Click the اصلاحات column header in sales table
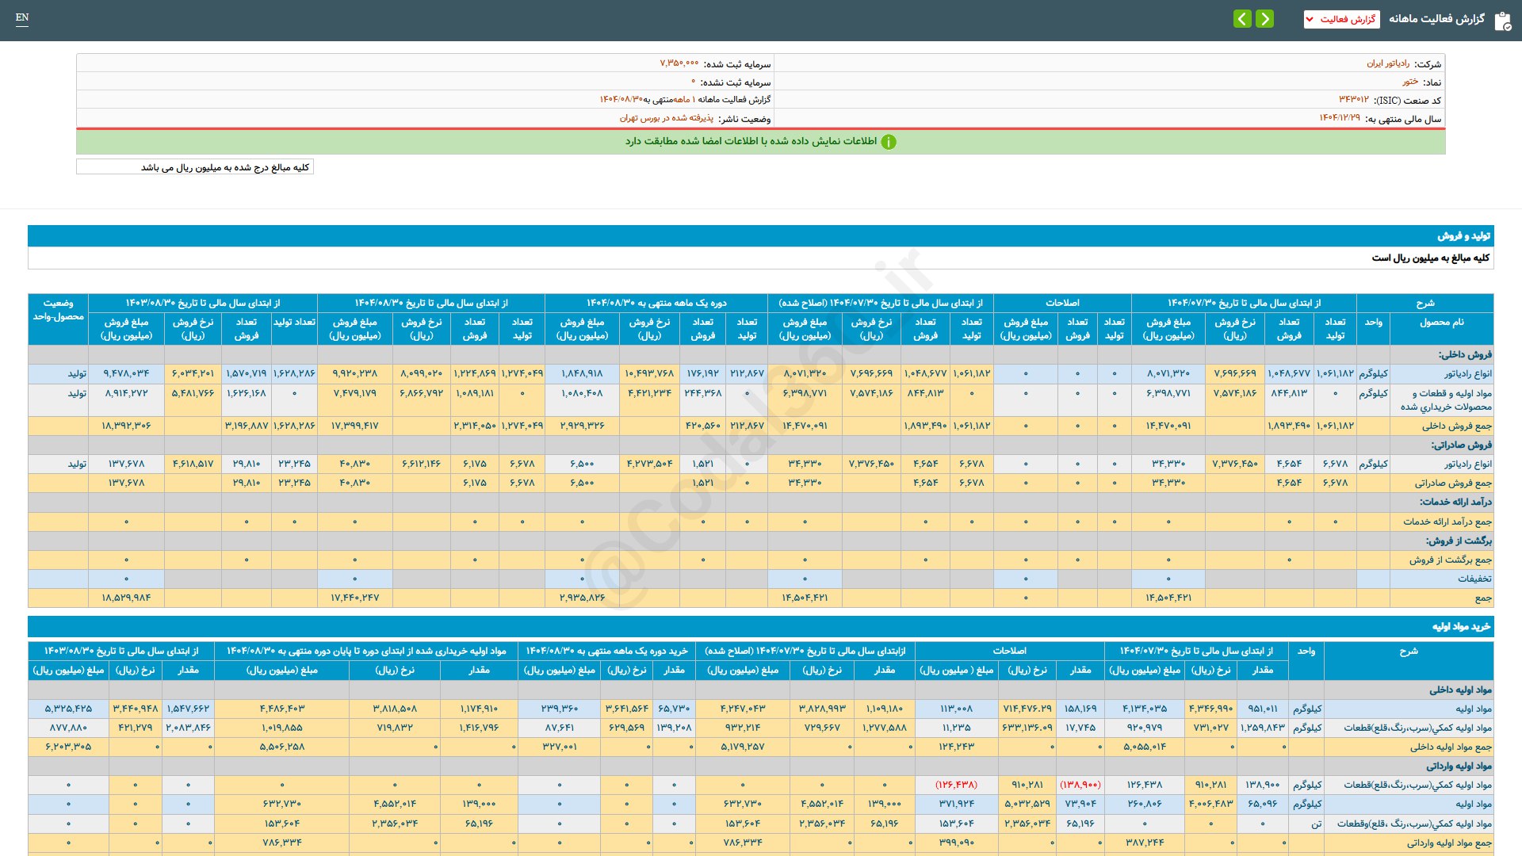The width and height of the screenshot is (1522, 856). coord(1061,303)
